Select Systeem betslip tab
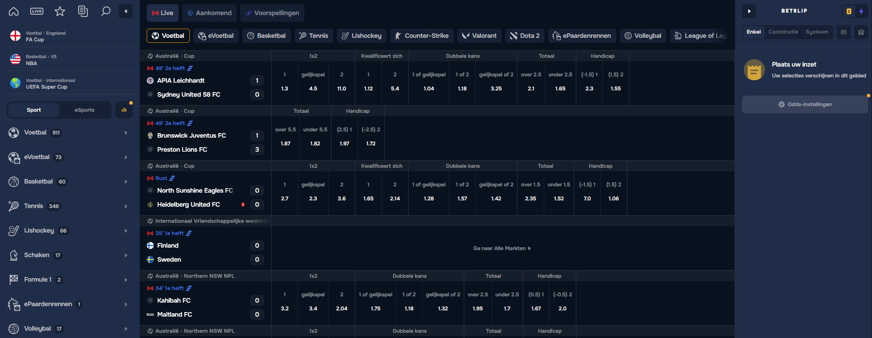 tap(817, 32)
